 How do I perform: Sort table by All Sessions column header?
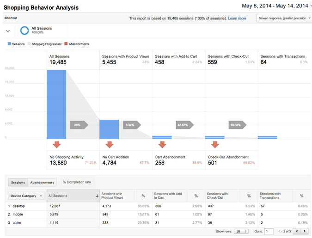[73, 196]
